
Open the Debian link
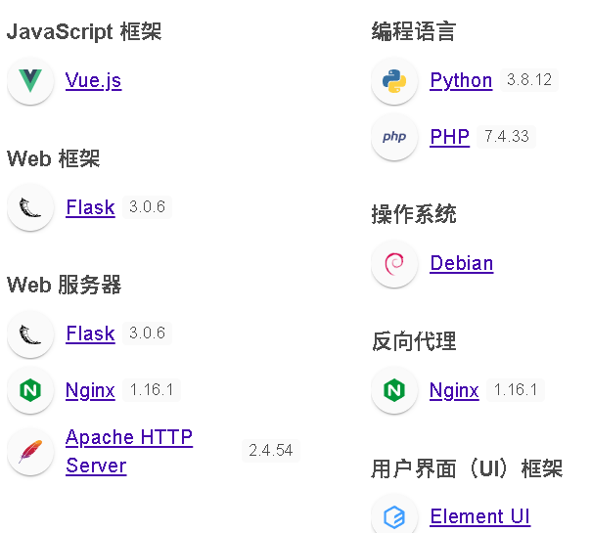coord(462,263)
